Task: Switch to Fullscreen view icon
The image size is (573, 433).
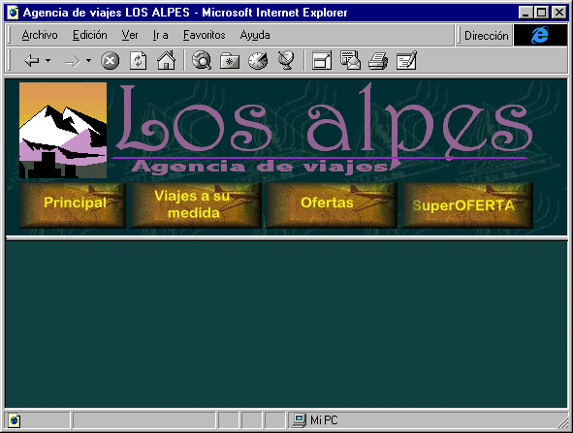Action: point(322,60)
